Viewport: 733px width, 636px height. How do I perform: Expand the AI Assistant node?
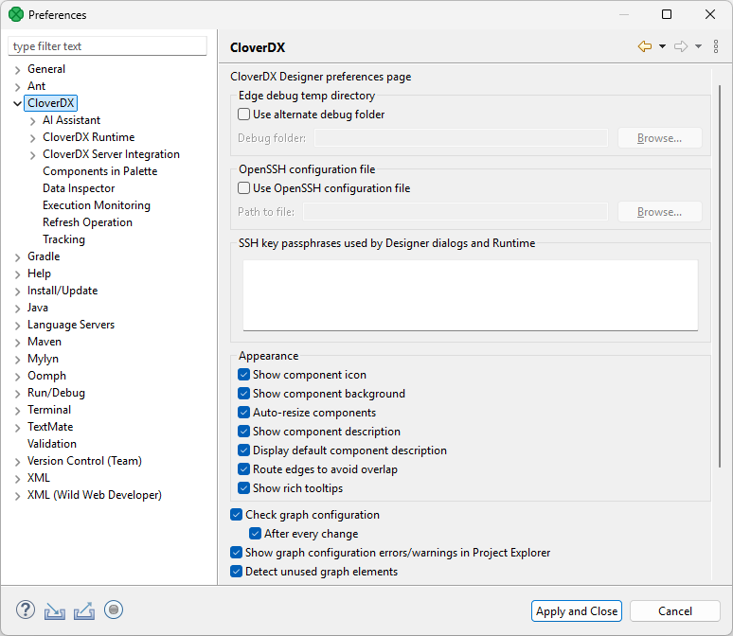[32, 121]
